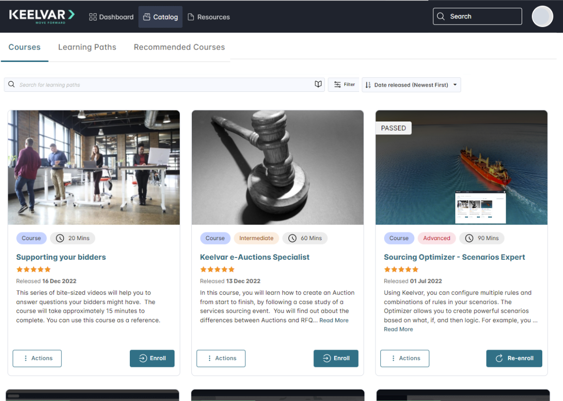Click the Keelvar logo

pyautogui.click(x=42, y=16)
